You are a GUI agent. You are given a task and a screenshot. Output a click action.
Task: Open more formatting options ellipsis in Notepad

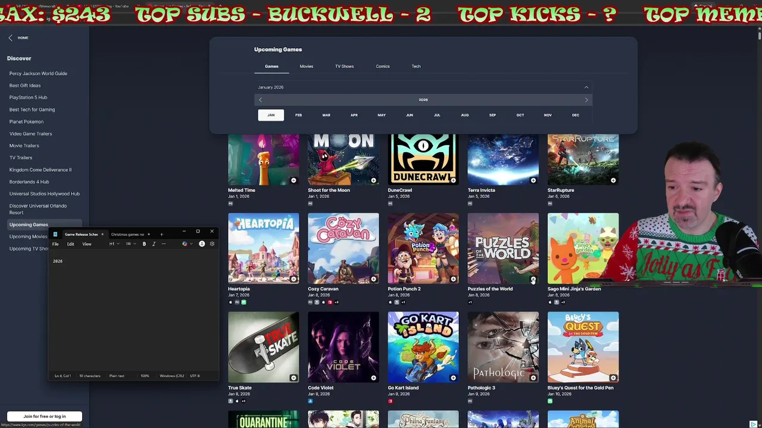(163, 244)
